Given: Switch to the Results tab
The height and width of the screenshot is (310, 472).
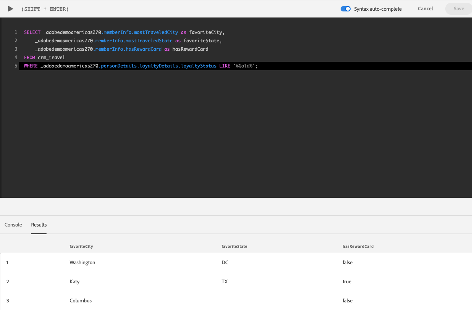Looking at the screenshot, I should coord(39,225).
